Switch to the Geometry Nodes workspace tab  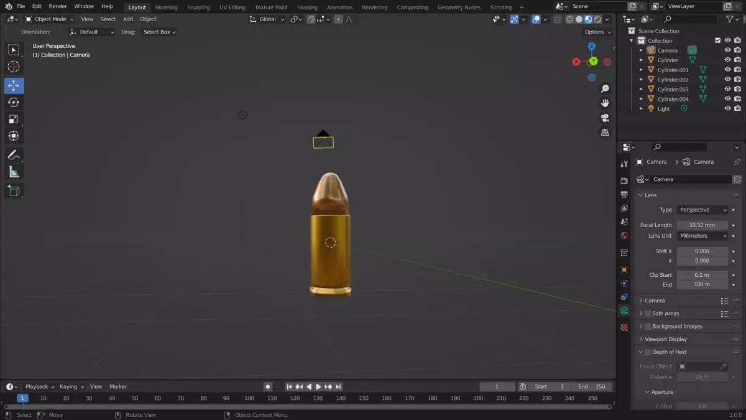(x=459, y=7)
